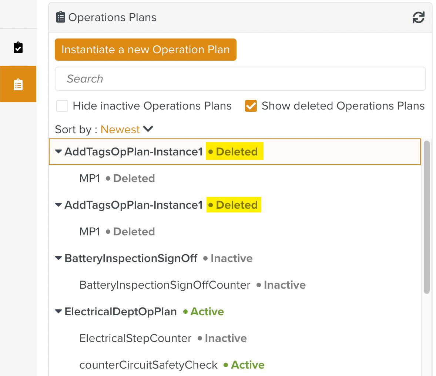Screen dimensions: 436x376
Task: Collapse the BatteryInspectionSignOff tree node
Action: tap(58, 258)
